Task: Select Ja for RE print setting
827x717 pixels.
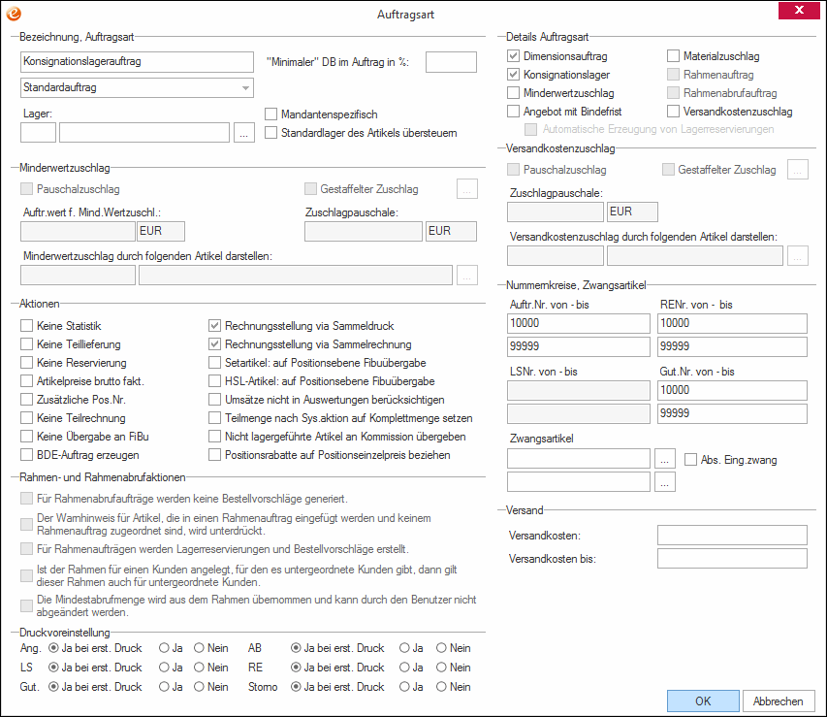Action: 404,668
